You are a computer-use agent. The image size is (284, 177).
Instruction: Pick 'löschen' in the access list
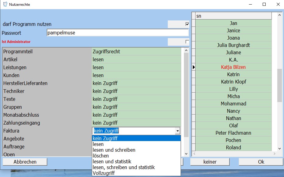click(100, 156)
